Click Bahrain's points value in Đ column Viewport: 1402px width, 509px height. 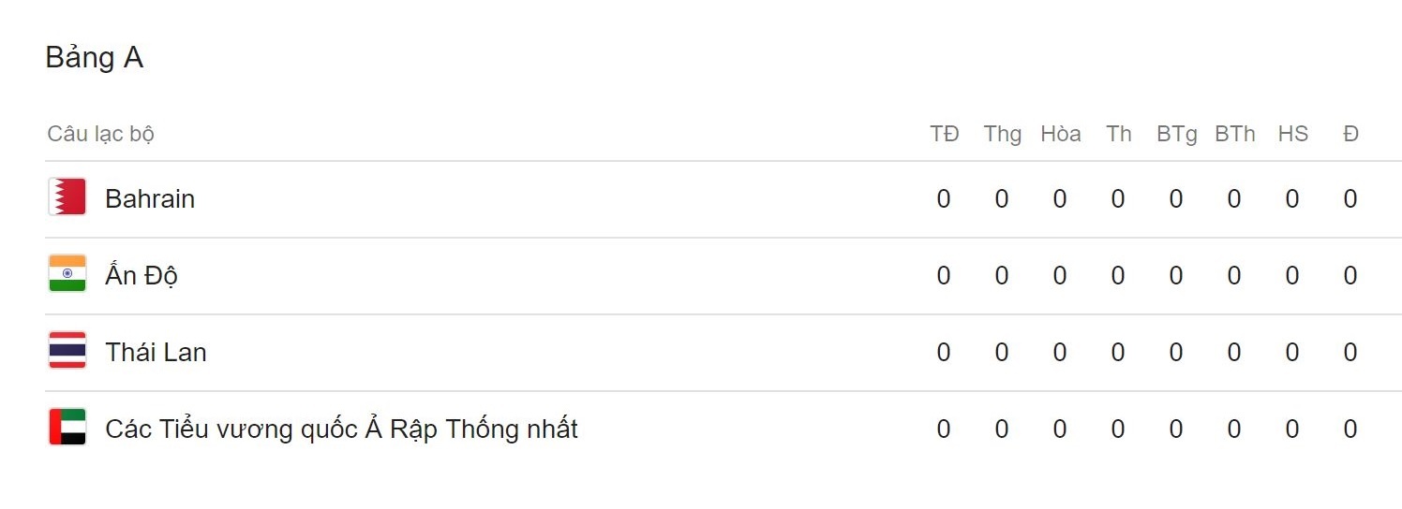point(1350,199)
